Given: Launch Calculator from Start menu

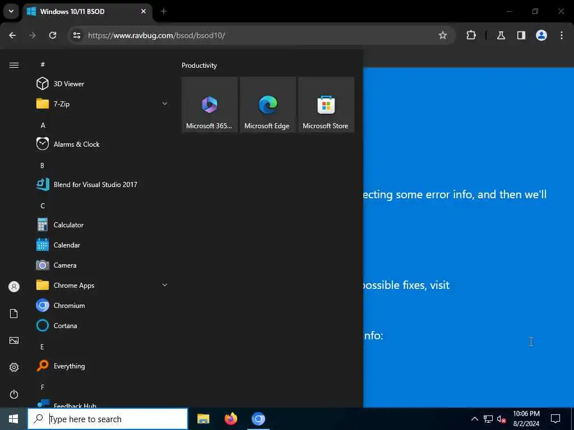Looking at the screenshot, I should 102,225.
